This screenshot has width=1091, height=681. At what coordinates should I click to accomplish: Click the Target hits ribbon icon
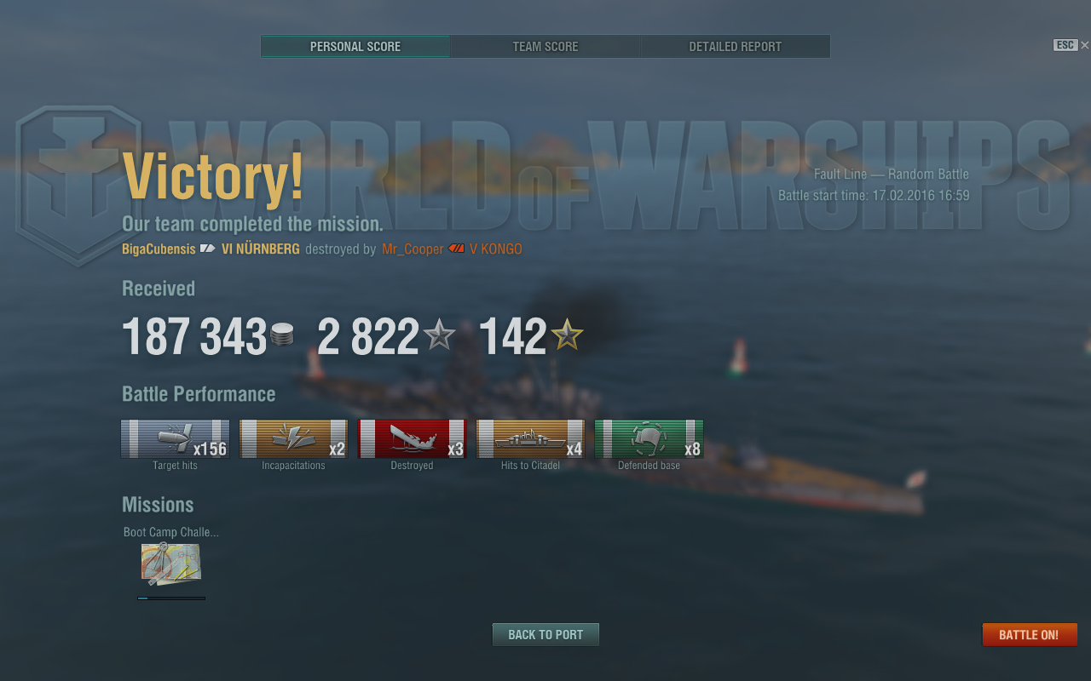[x=175, y=438]
